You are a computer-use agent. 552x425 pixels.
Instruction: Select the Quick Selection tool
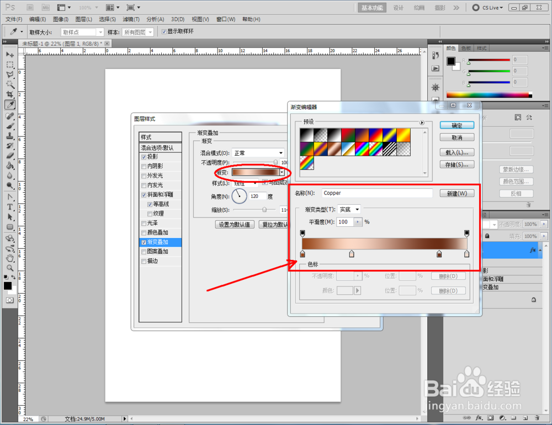pos(10,84)
